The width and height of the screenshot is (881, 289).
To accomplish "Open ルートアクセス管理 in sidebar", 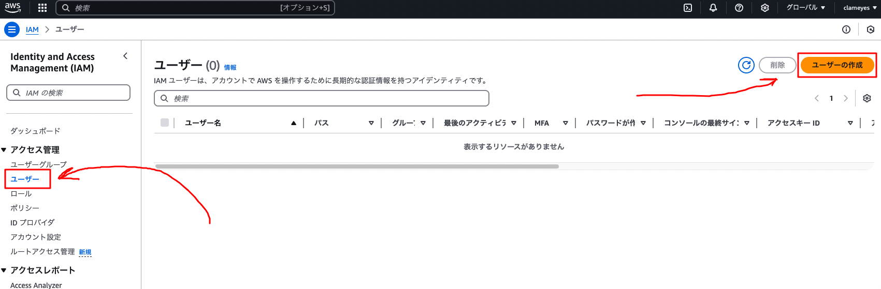I will [42, 251].
